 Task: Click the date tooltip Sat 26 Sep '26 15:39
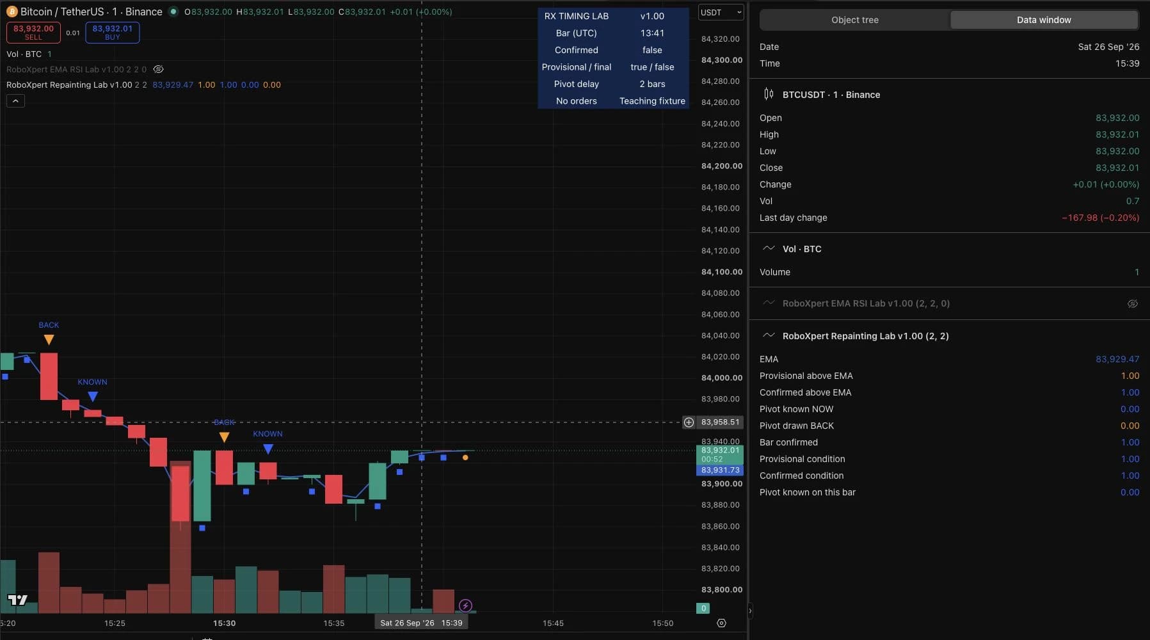421,623
